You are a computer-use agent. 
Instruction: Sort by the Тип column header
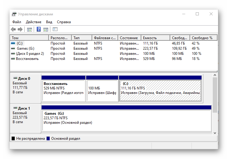[82, 38]
